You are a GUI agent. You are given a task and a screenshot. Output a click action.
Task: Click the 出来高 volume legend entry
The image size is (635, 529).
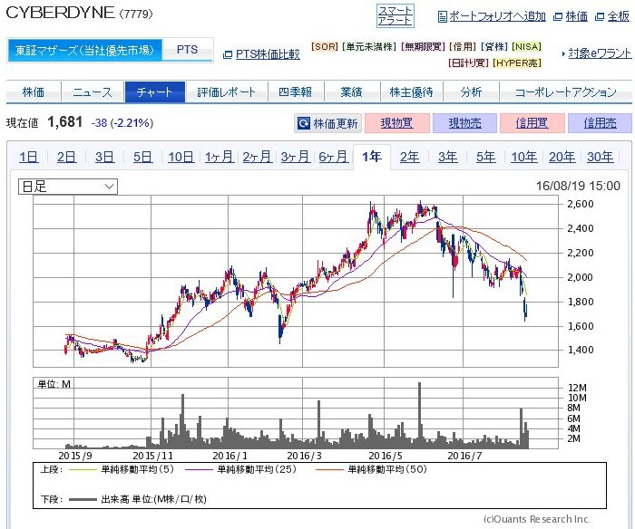pyautogui.click(x=138, y=499)
